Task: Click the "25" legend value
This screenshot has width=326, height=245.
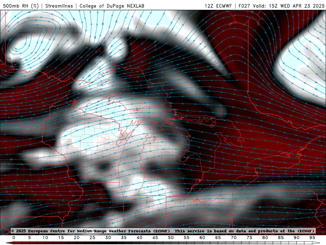Action: (x=93, y=238)
